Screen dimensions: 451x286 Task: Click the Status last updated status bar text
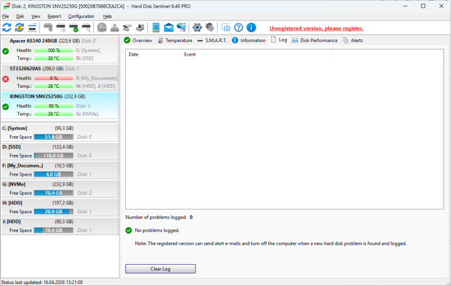(42, 282)
